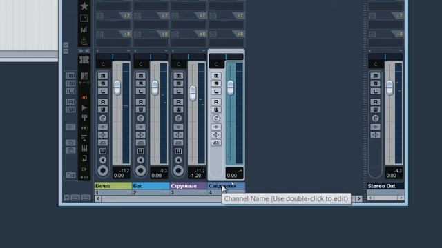Bypass inserts on Stereo Out channel
442x248 pixels.
(375, 127)
